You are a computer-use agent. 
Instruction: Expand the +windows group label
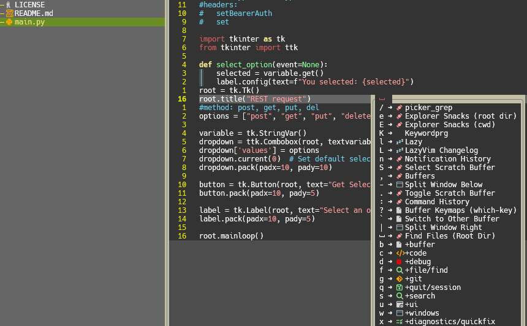[x=422, y=313]
